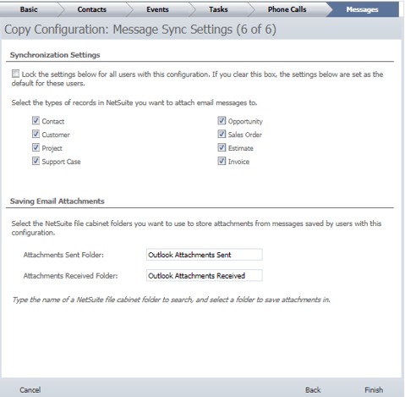Click the Attachments Sent Folder field
Viewport: 405px width, 397px height.
[x=205, y=255]
